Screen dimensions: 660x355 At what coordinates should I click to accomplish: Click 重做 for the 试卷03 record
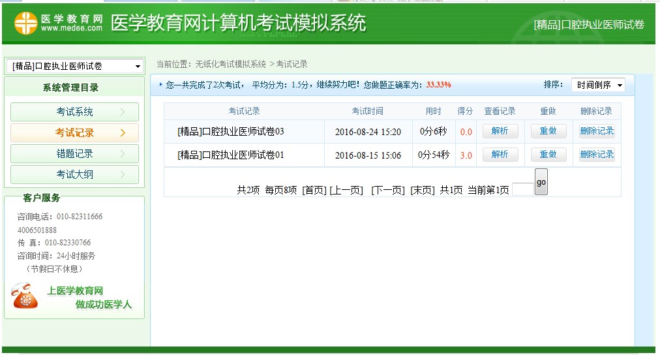coord(548,131)
